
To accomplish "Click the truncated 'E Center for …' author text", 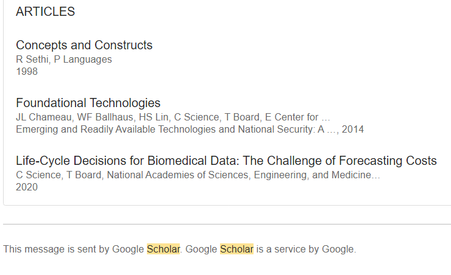I will (297, 117).
